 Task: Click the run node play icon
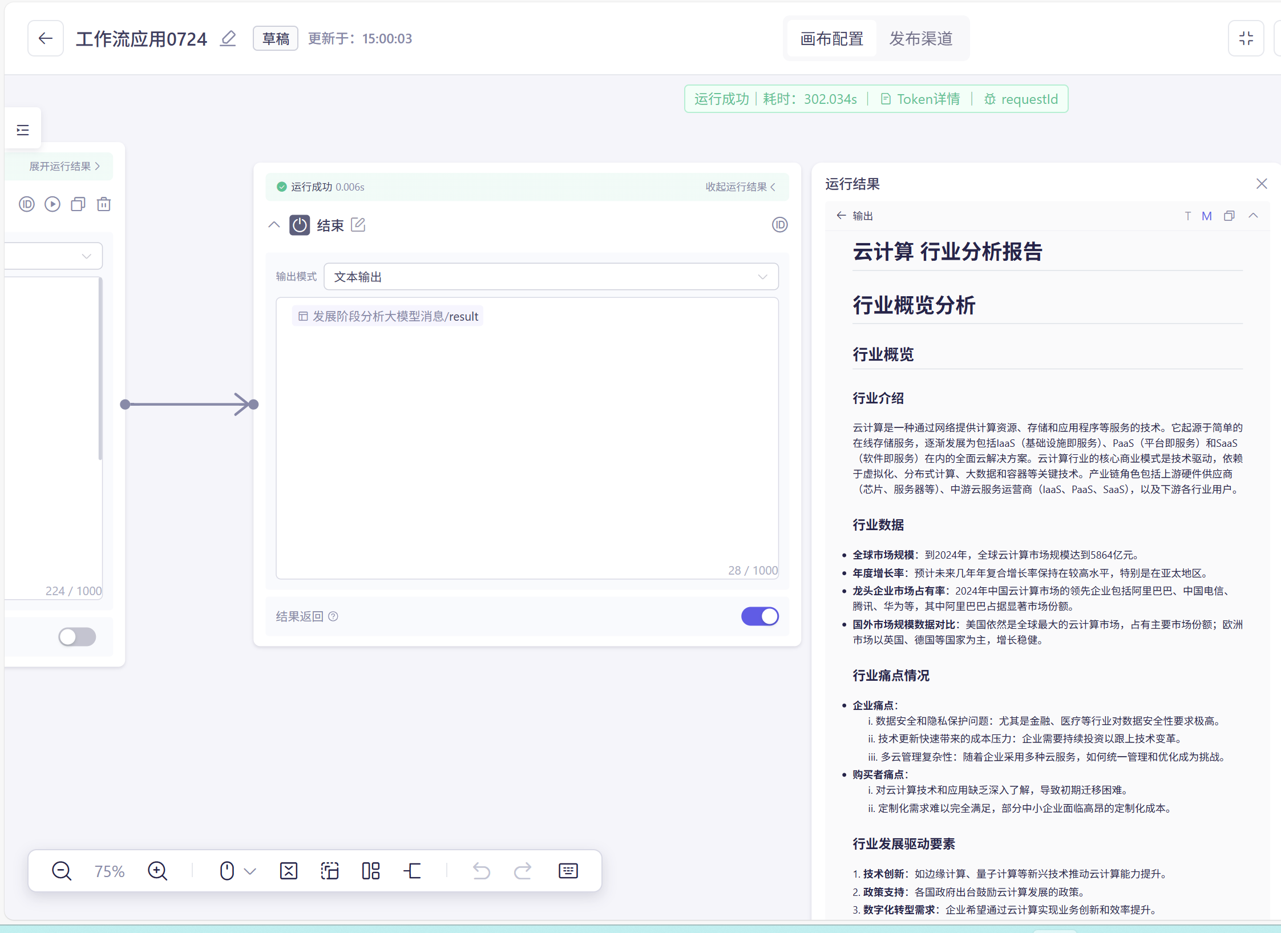click(52, 204)
